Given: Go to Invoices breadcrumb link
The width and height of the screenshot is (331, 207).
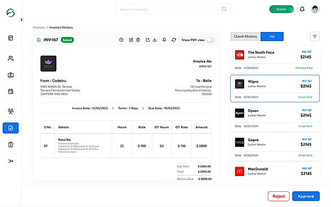Looking at the screenshot, I should 39,28.
